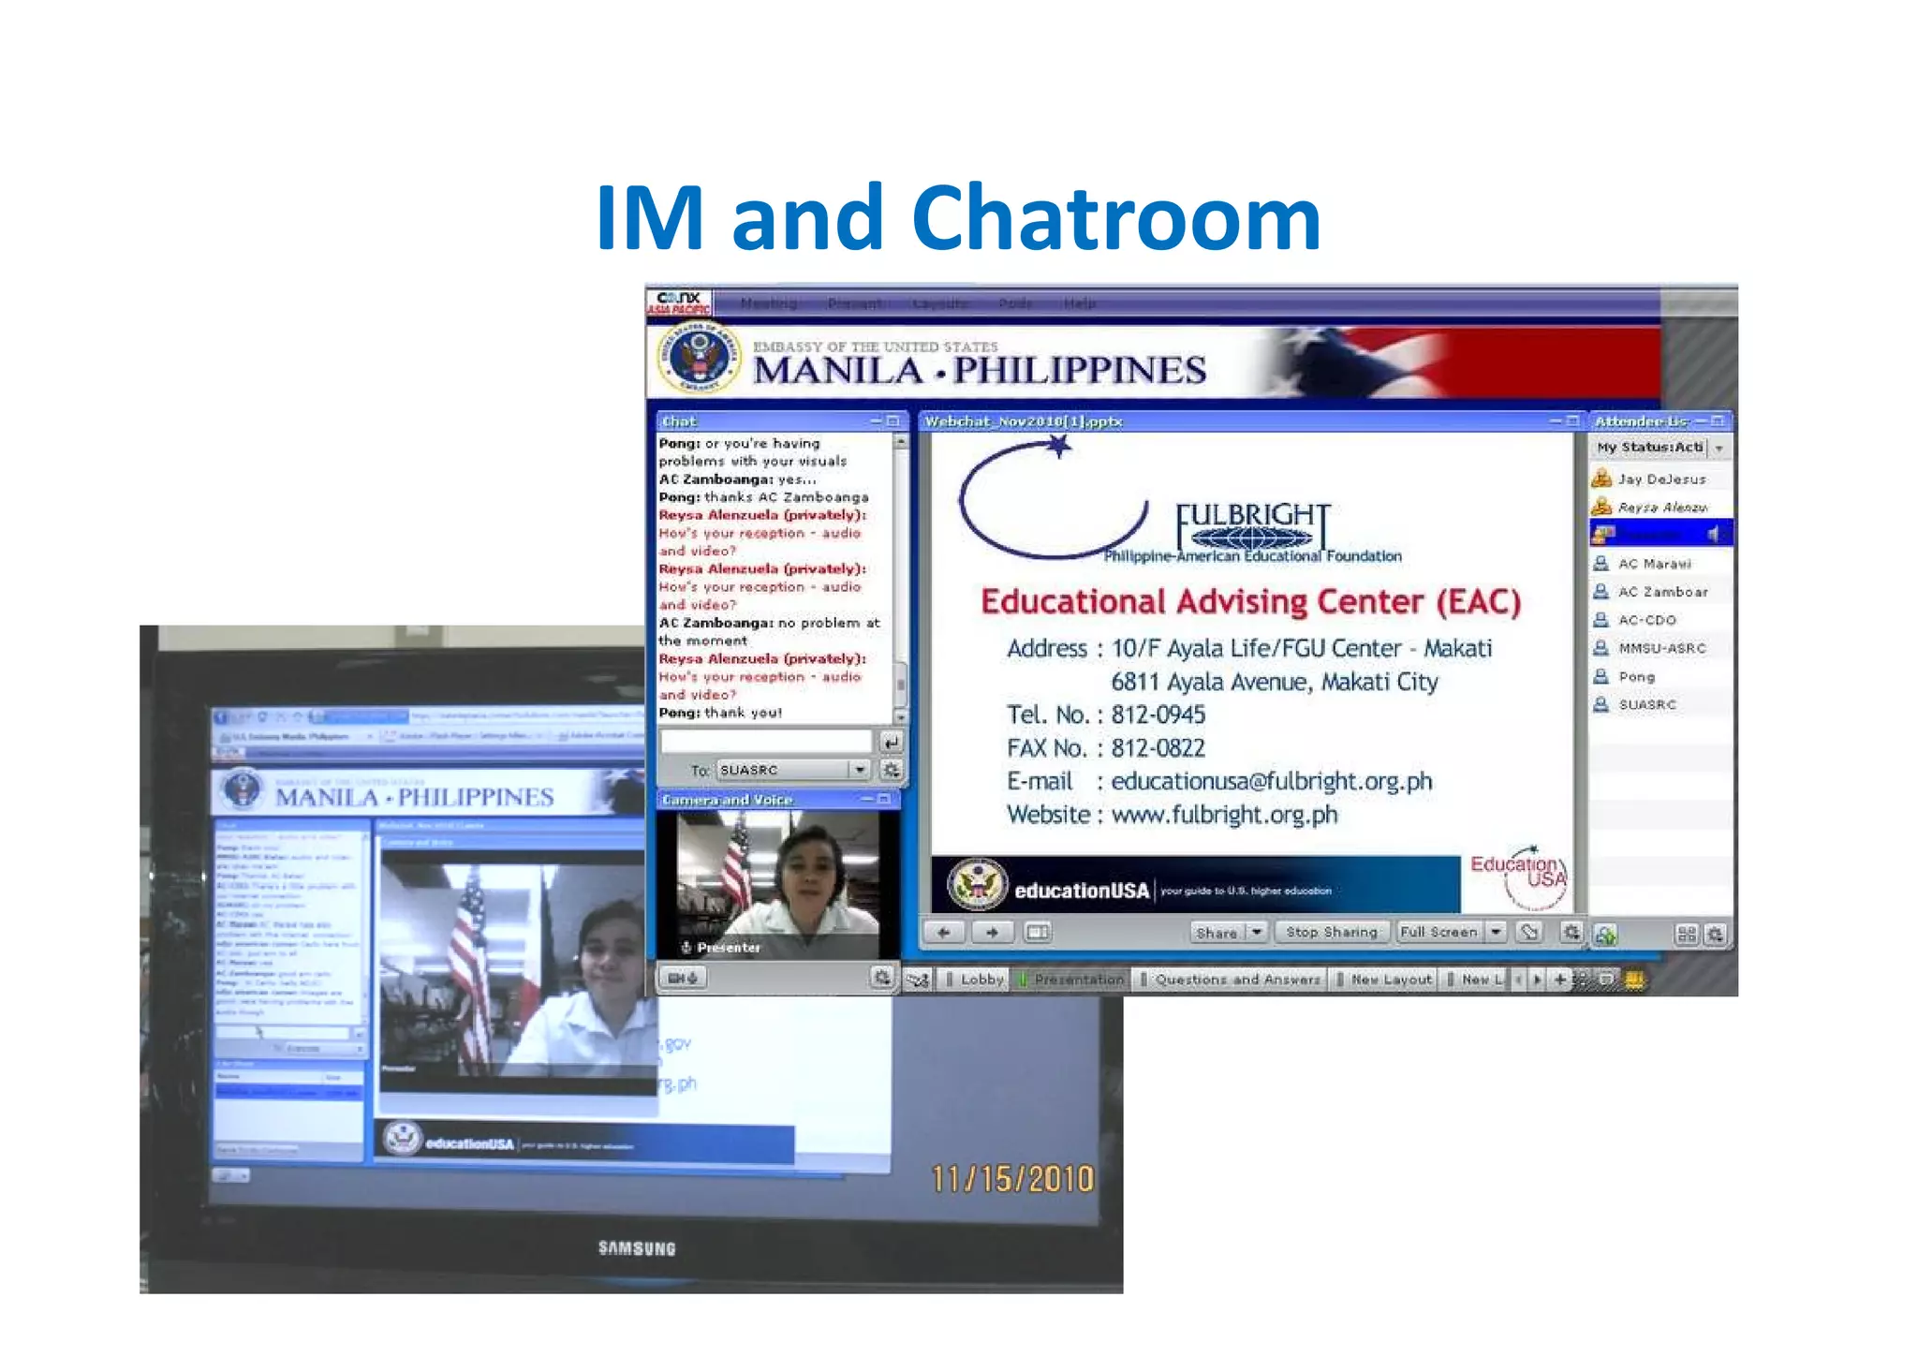This screenshot has width=1918, height=1356.
Task: Go to the previous slide arrow
Action: point(944,932)
